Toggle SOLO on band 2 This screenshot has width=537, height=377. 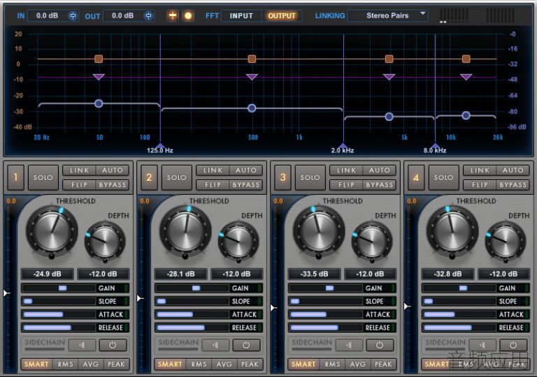[177, 177]
